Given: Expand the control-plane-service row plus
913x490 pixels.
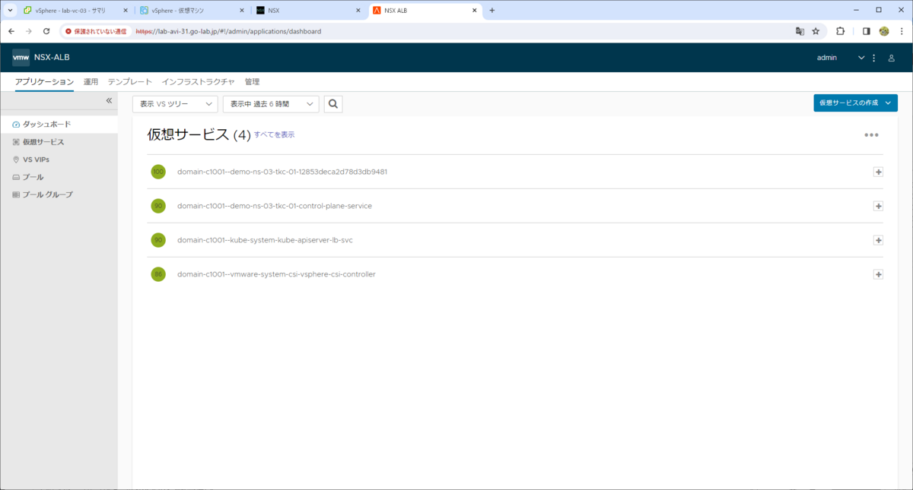Looking at the screenshot, I should (x=878, y=206).
